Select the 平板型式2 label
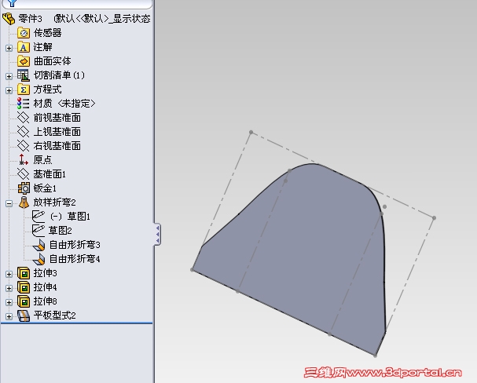The height and width of the screenshot is (383, 477). [x=55, y=316]
